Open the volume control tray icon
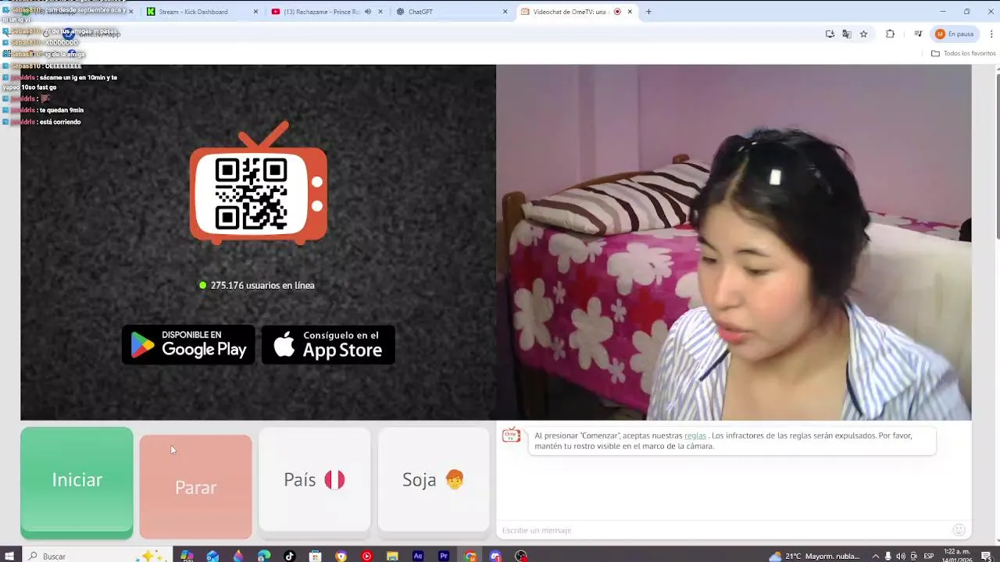Viewport: 1000px width, 562px height. click(x=901, y=556)
